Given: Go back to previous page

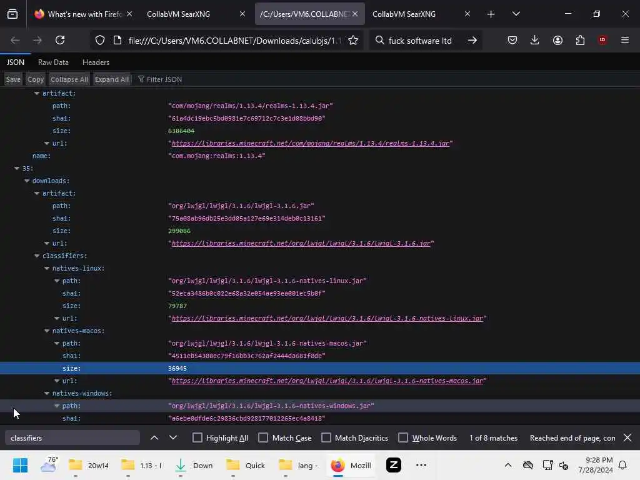Looking at the screenshot, I should point(15,40).
